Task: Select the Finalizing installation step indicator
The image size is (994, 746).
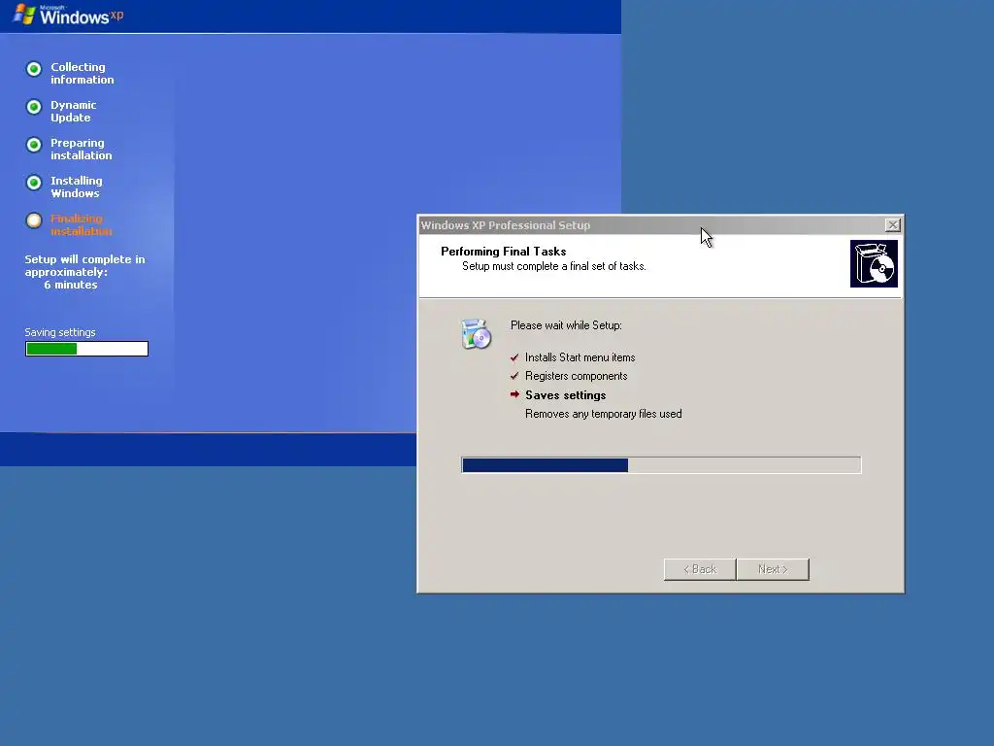Action: pos(34,220)
